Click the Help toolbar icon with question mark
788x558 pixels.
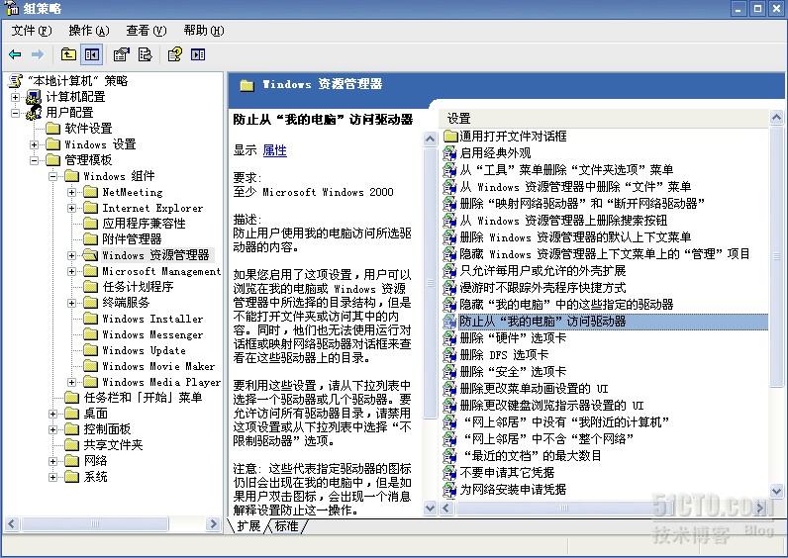174,54
